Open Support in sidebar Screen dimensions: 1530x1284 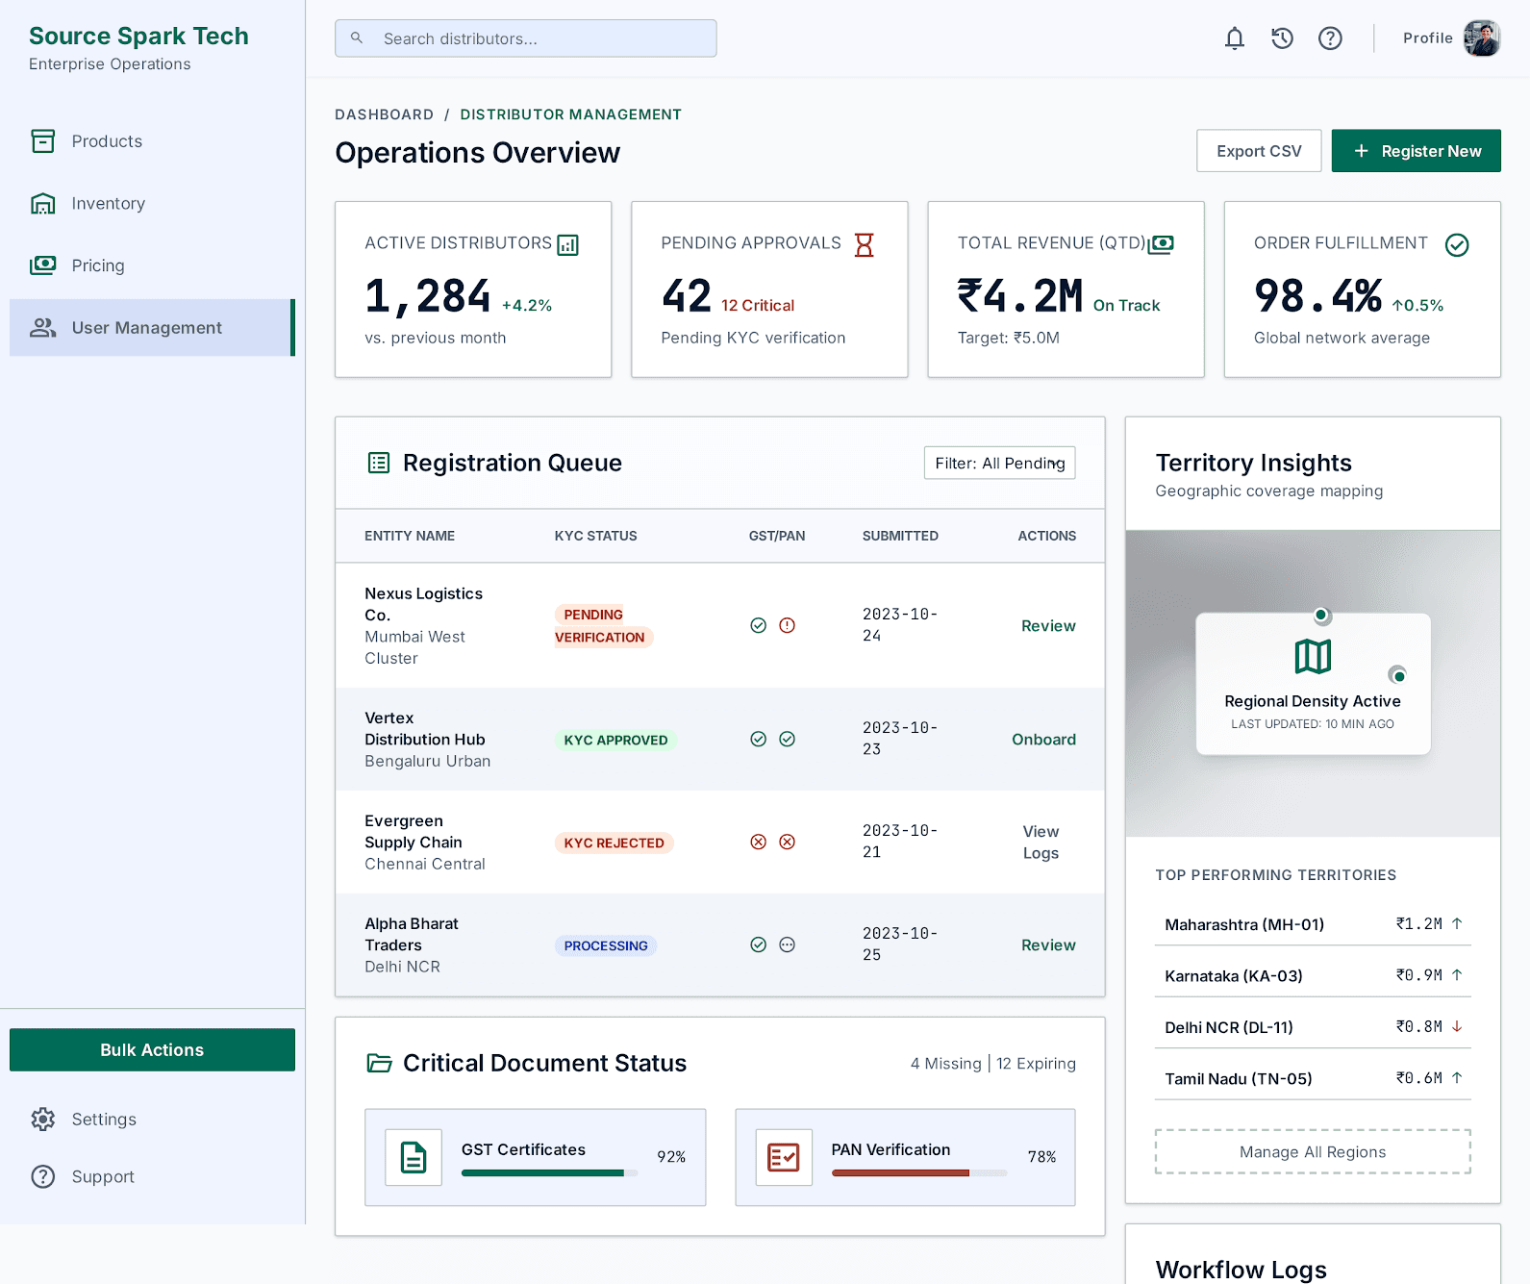point(152,1177)
